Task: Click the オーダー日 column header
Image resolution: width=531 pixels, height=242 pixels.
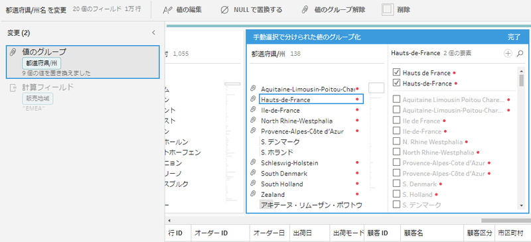Action: [x=269, y=233]
